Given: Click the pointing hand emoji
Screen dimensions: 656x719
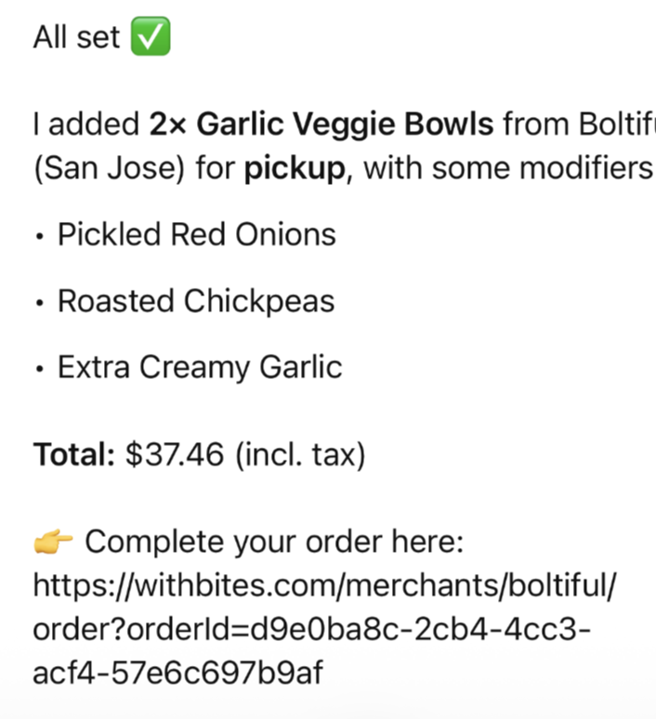Looking at the screenshot, I should (54, 542).
